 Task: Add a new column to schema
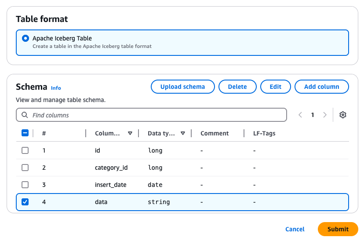[x=321, y=87]
